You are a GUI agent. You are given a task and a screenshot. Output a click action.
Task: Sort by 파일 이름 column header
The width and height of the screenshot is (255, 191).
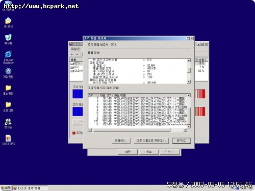tap(149, 95)
